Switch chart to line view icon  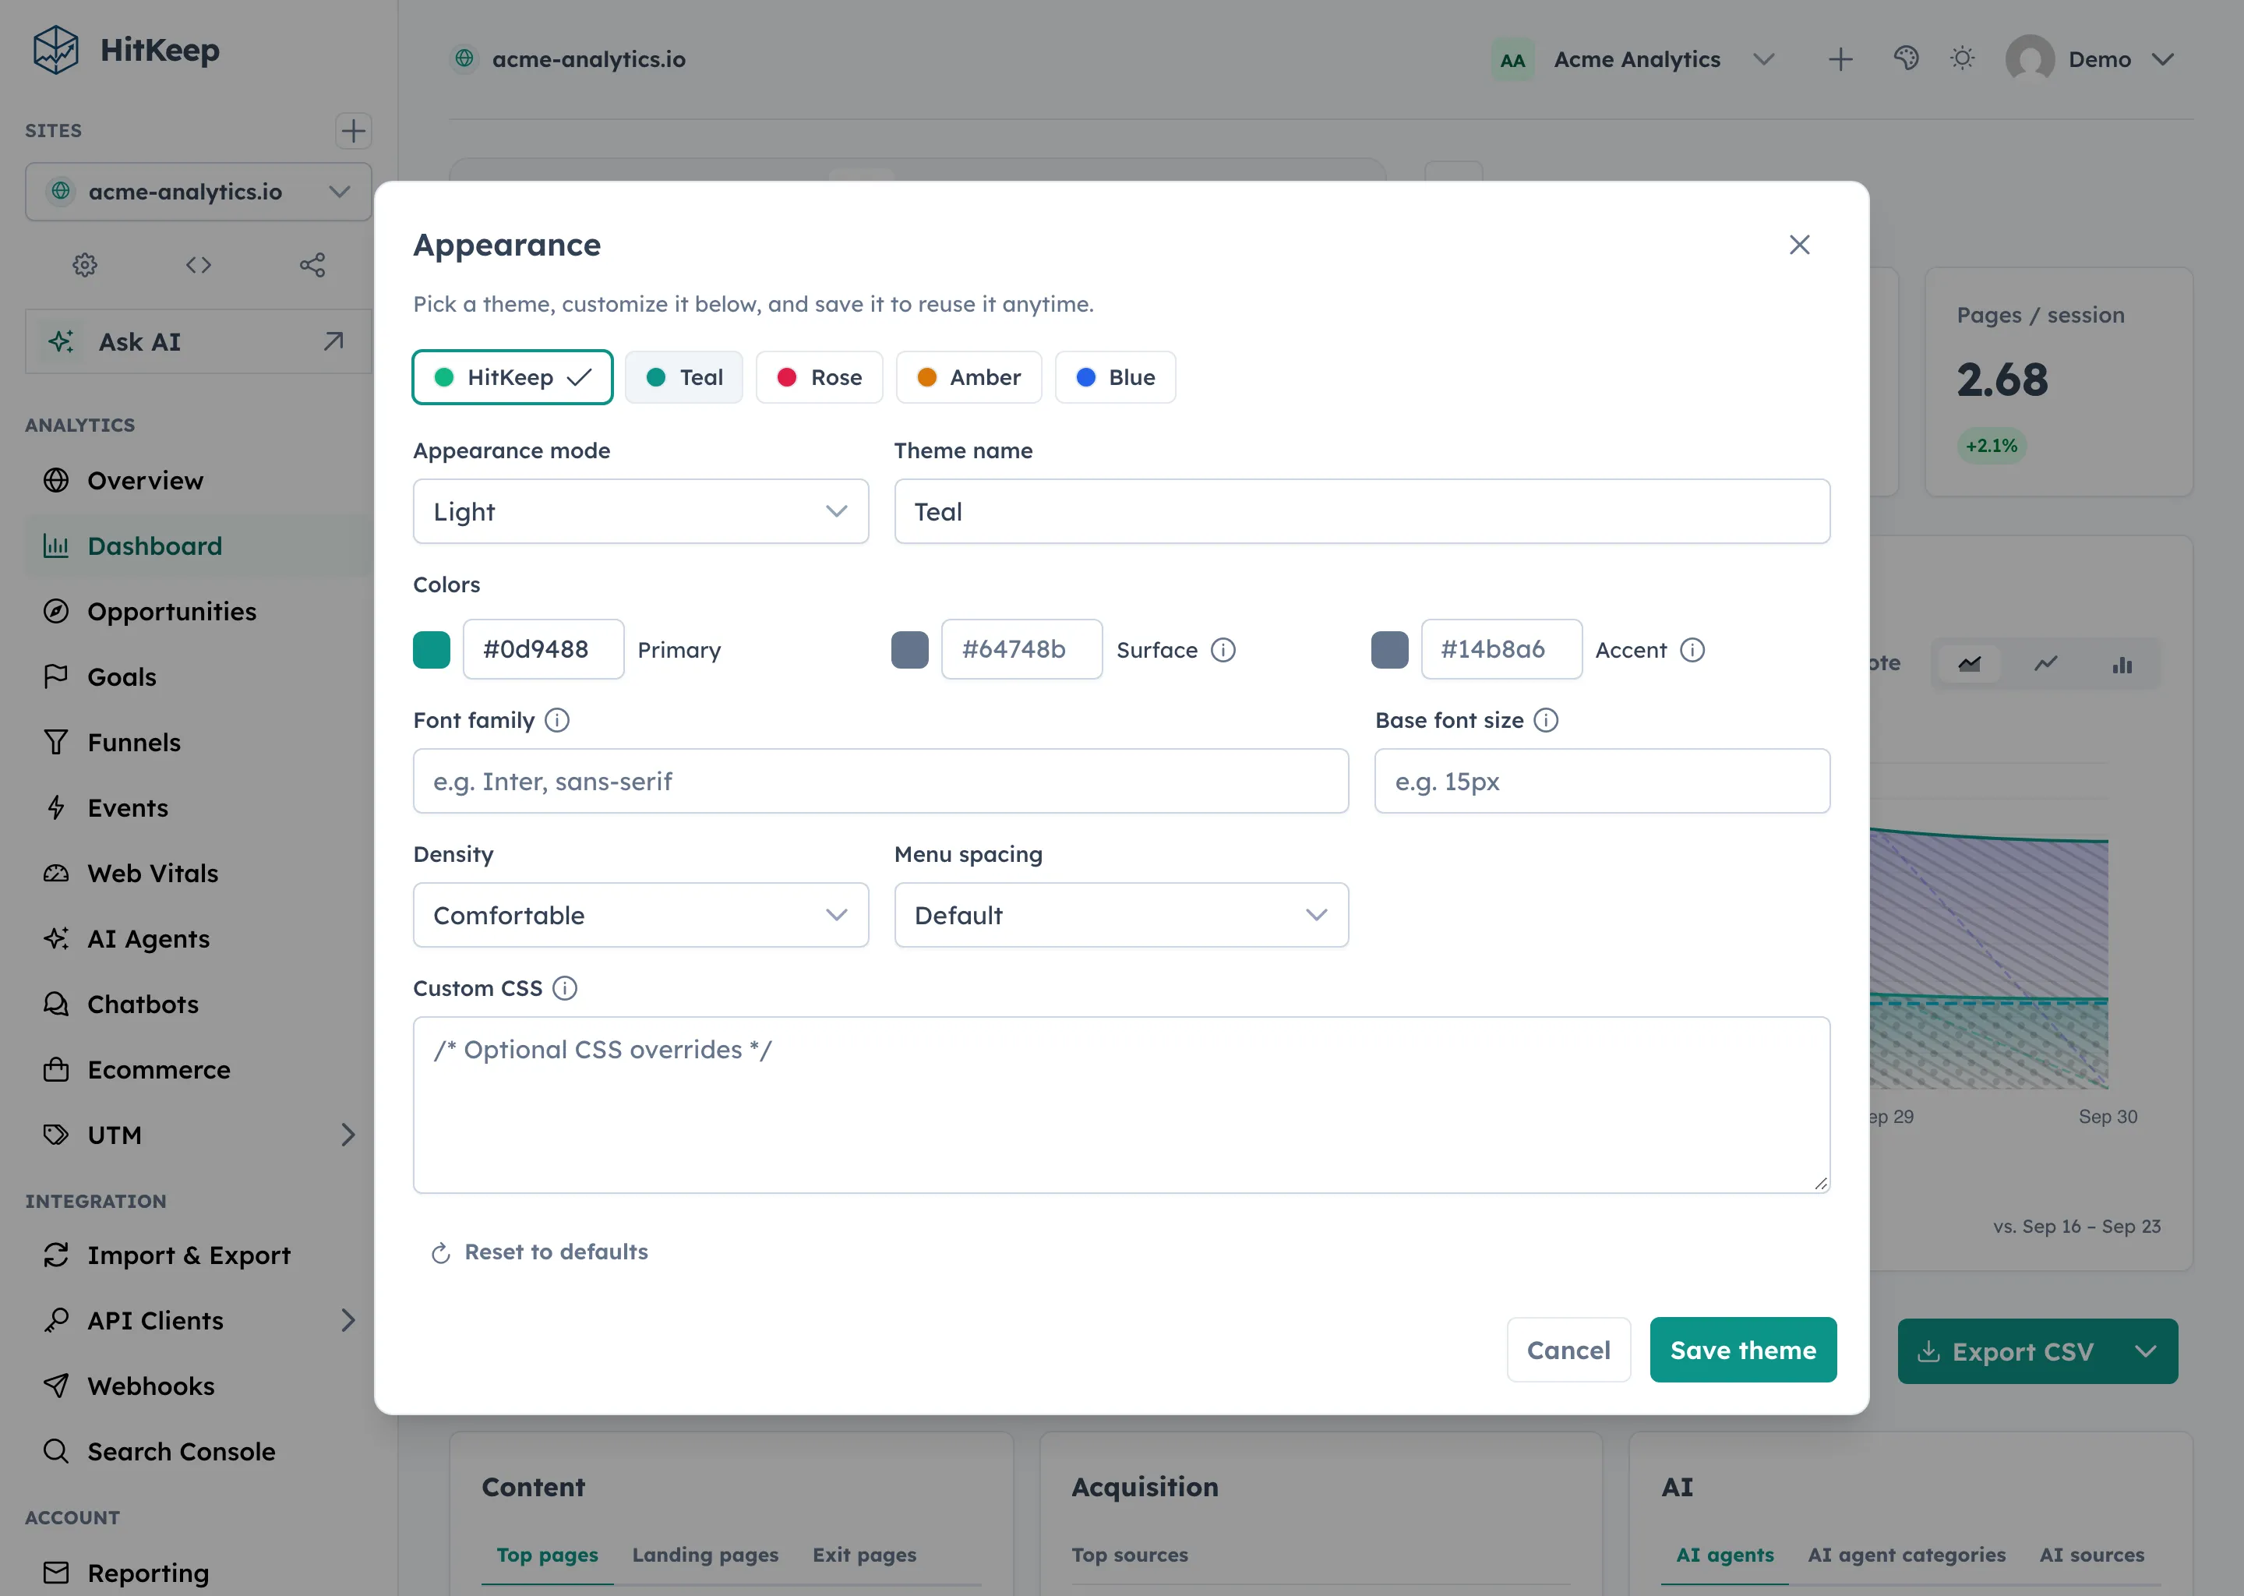[x=2045, y=664]
